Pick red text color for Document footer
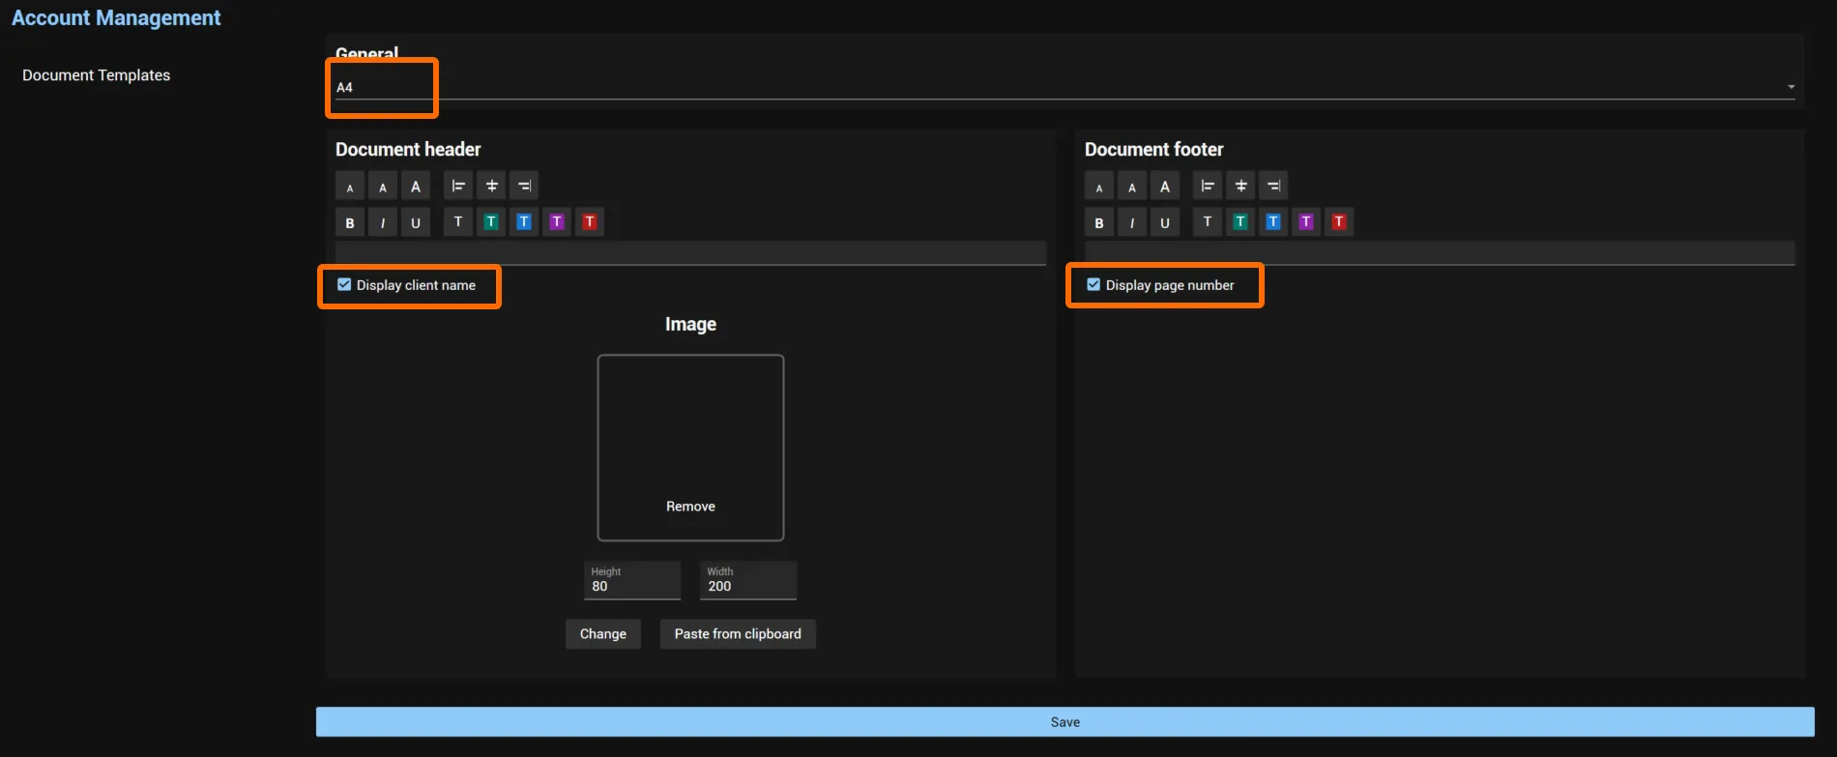 (1339, 221)
